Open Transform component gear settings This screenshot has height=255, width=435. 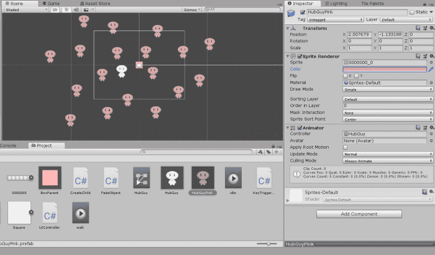click(x=431, y=28)
